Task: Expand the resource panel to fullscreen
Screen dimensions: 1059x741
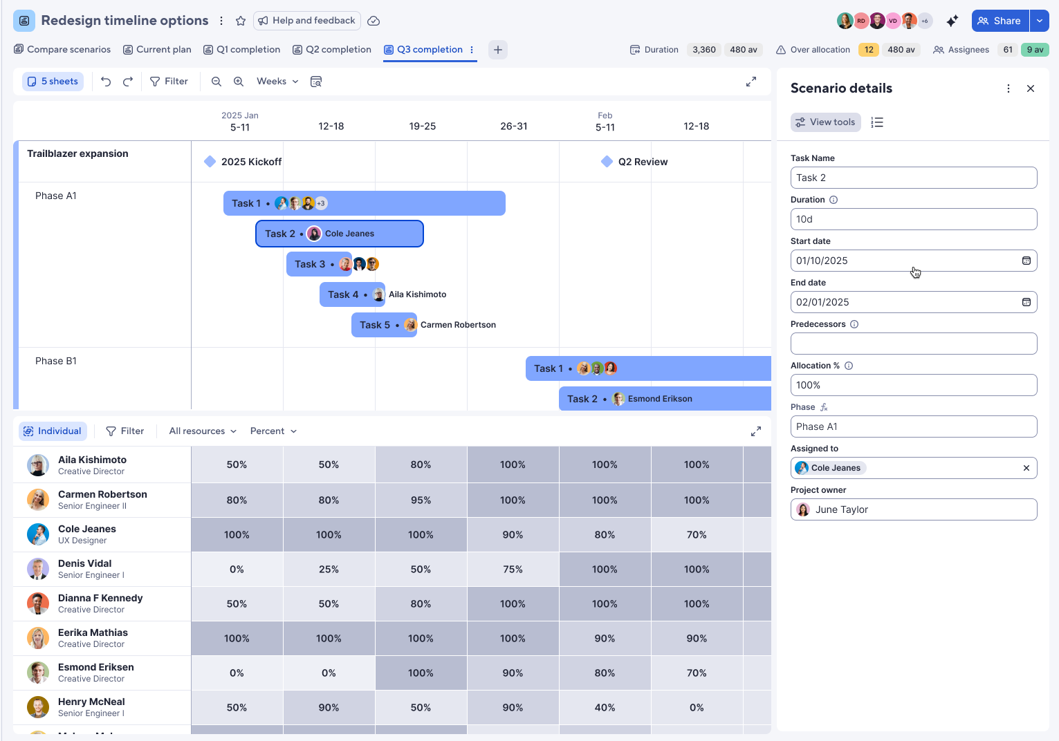Action: tap(756, 431)
